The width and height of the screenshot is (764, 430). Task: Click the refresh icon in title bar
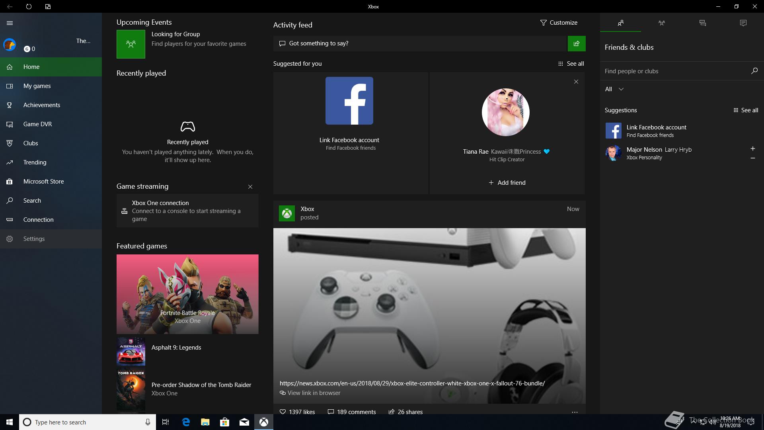[x=29, y=6]
